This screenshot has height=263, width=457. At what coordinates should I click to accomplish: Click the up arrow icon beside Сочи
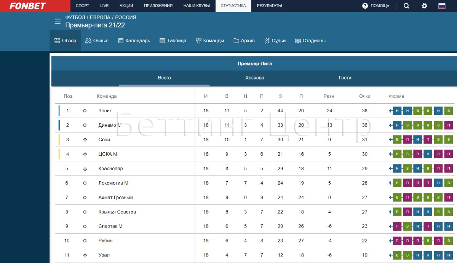tap(85, 140)
